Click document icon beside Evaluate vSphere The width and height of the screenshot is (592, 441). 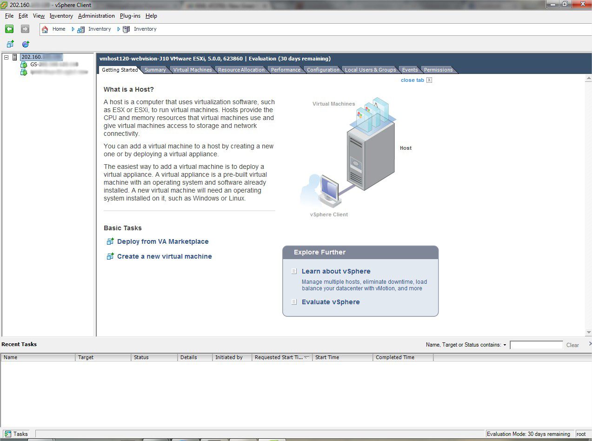pyautogui.click(x=294, y=302)
